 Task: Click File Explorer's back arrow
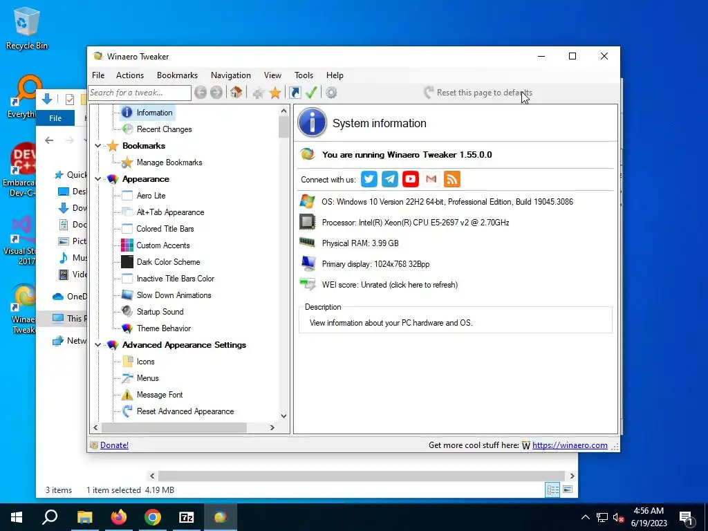coord(49,140)
